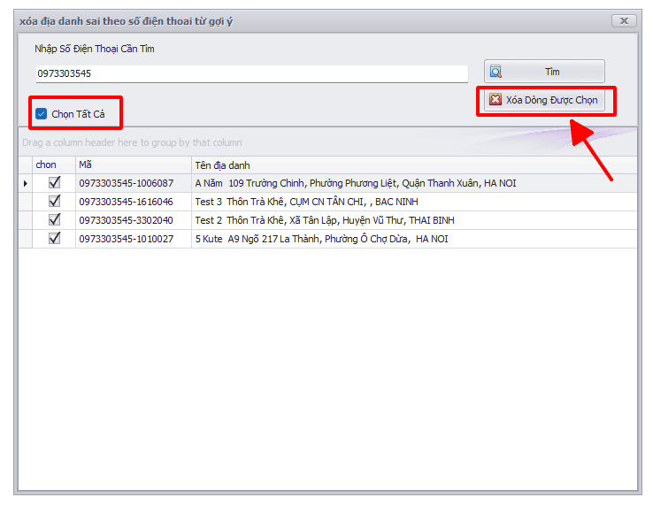
Task: Select the A Năm 109 Trường Chinh address
Action: [414, 183]
